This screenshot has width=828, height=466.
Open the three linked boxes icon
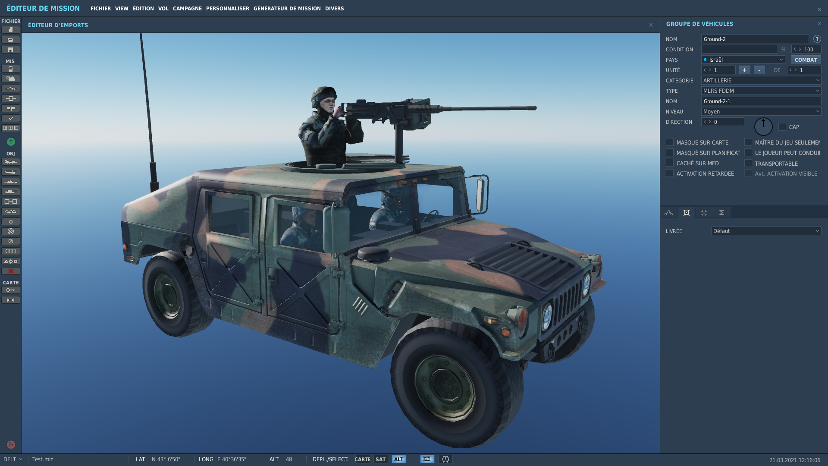(x=11, y=128)
